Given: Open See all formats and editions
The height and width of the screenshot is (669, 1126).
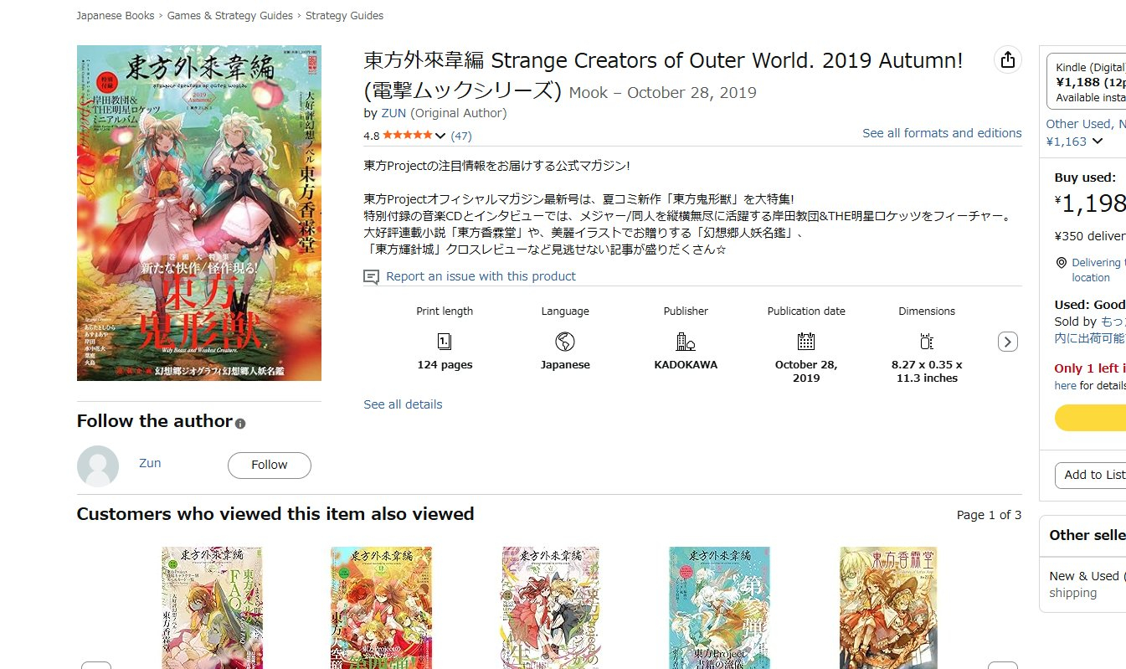Looking at the screenshot, I should (942, 133).
